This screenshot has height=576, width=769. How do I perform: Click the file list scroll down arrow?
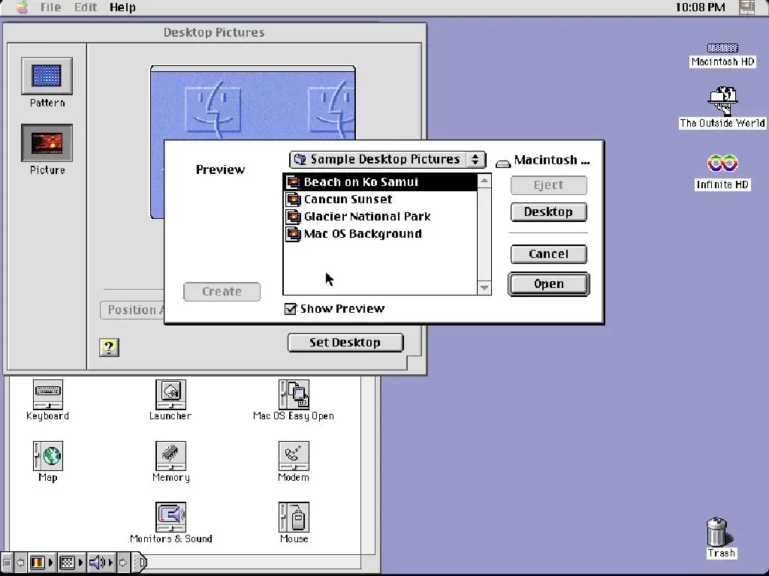coord(484,287)
